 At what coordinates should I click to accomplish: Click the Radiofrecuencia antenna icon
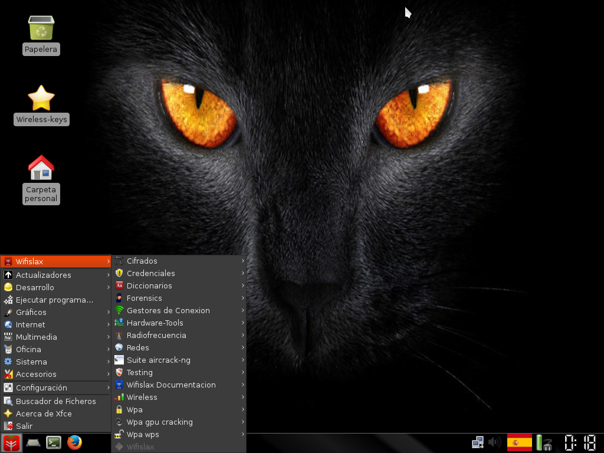coord(119,335)
